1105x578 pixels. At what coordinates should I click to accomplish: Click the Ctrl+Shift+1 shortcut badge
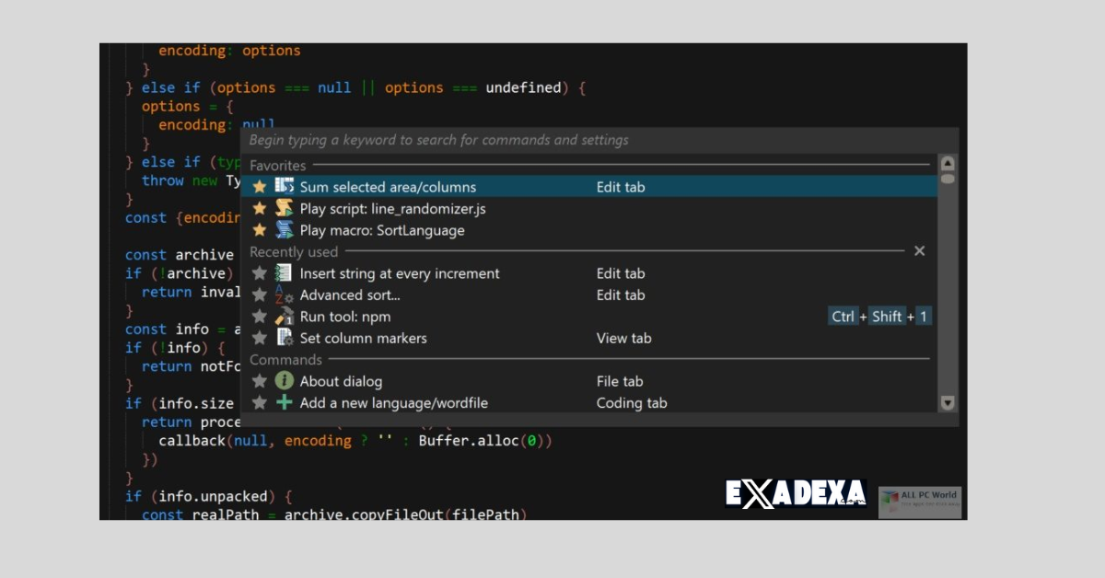coord(878,316)
